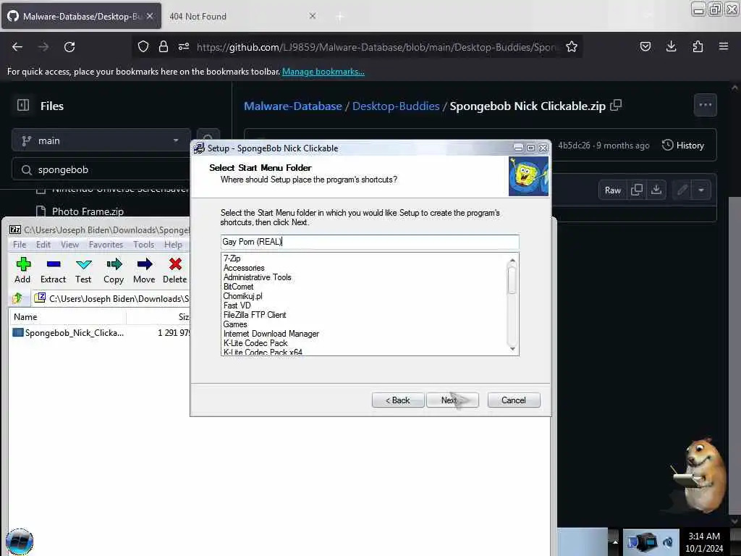Select BitComet in the folder list
This screenshot has height=556, width=741.
point(238,287)
